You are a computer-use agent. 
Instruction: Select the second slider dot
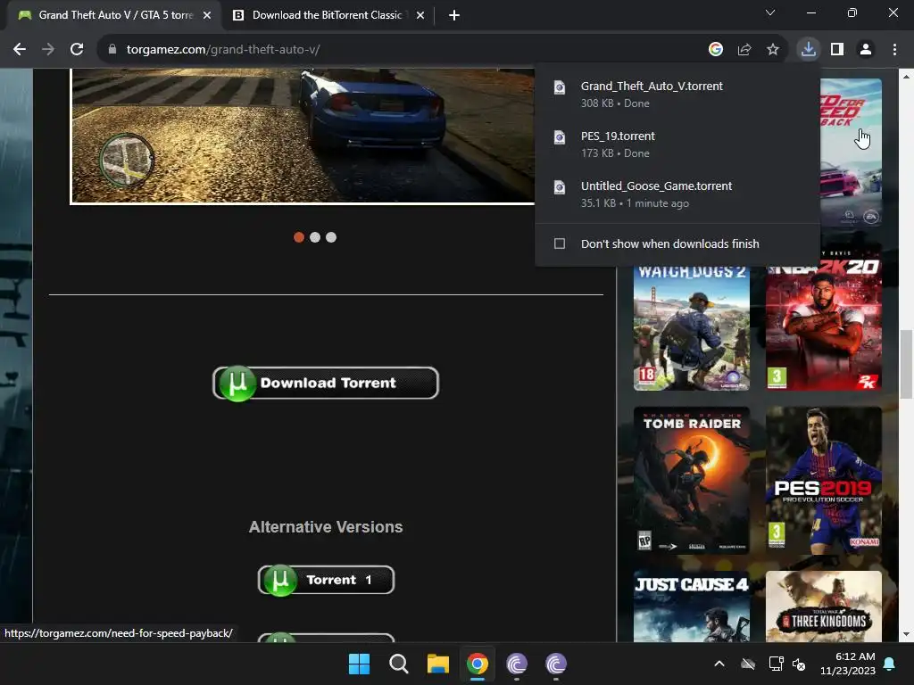point(315,237)
